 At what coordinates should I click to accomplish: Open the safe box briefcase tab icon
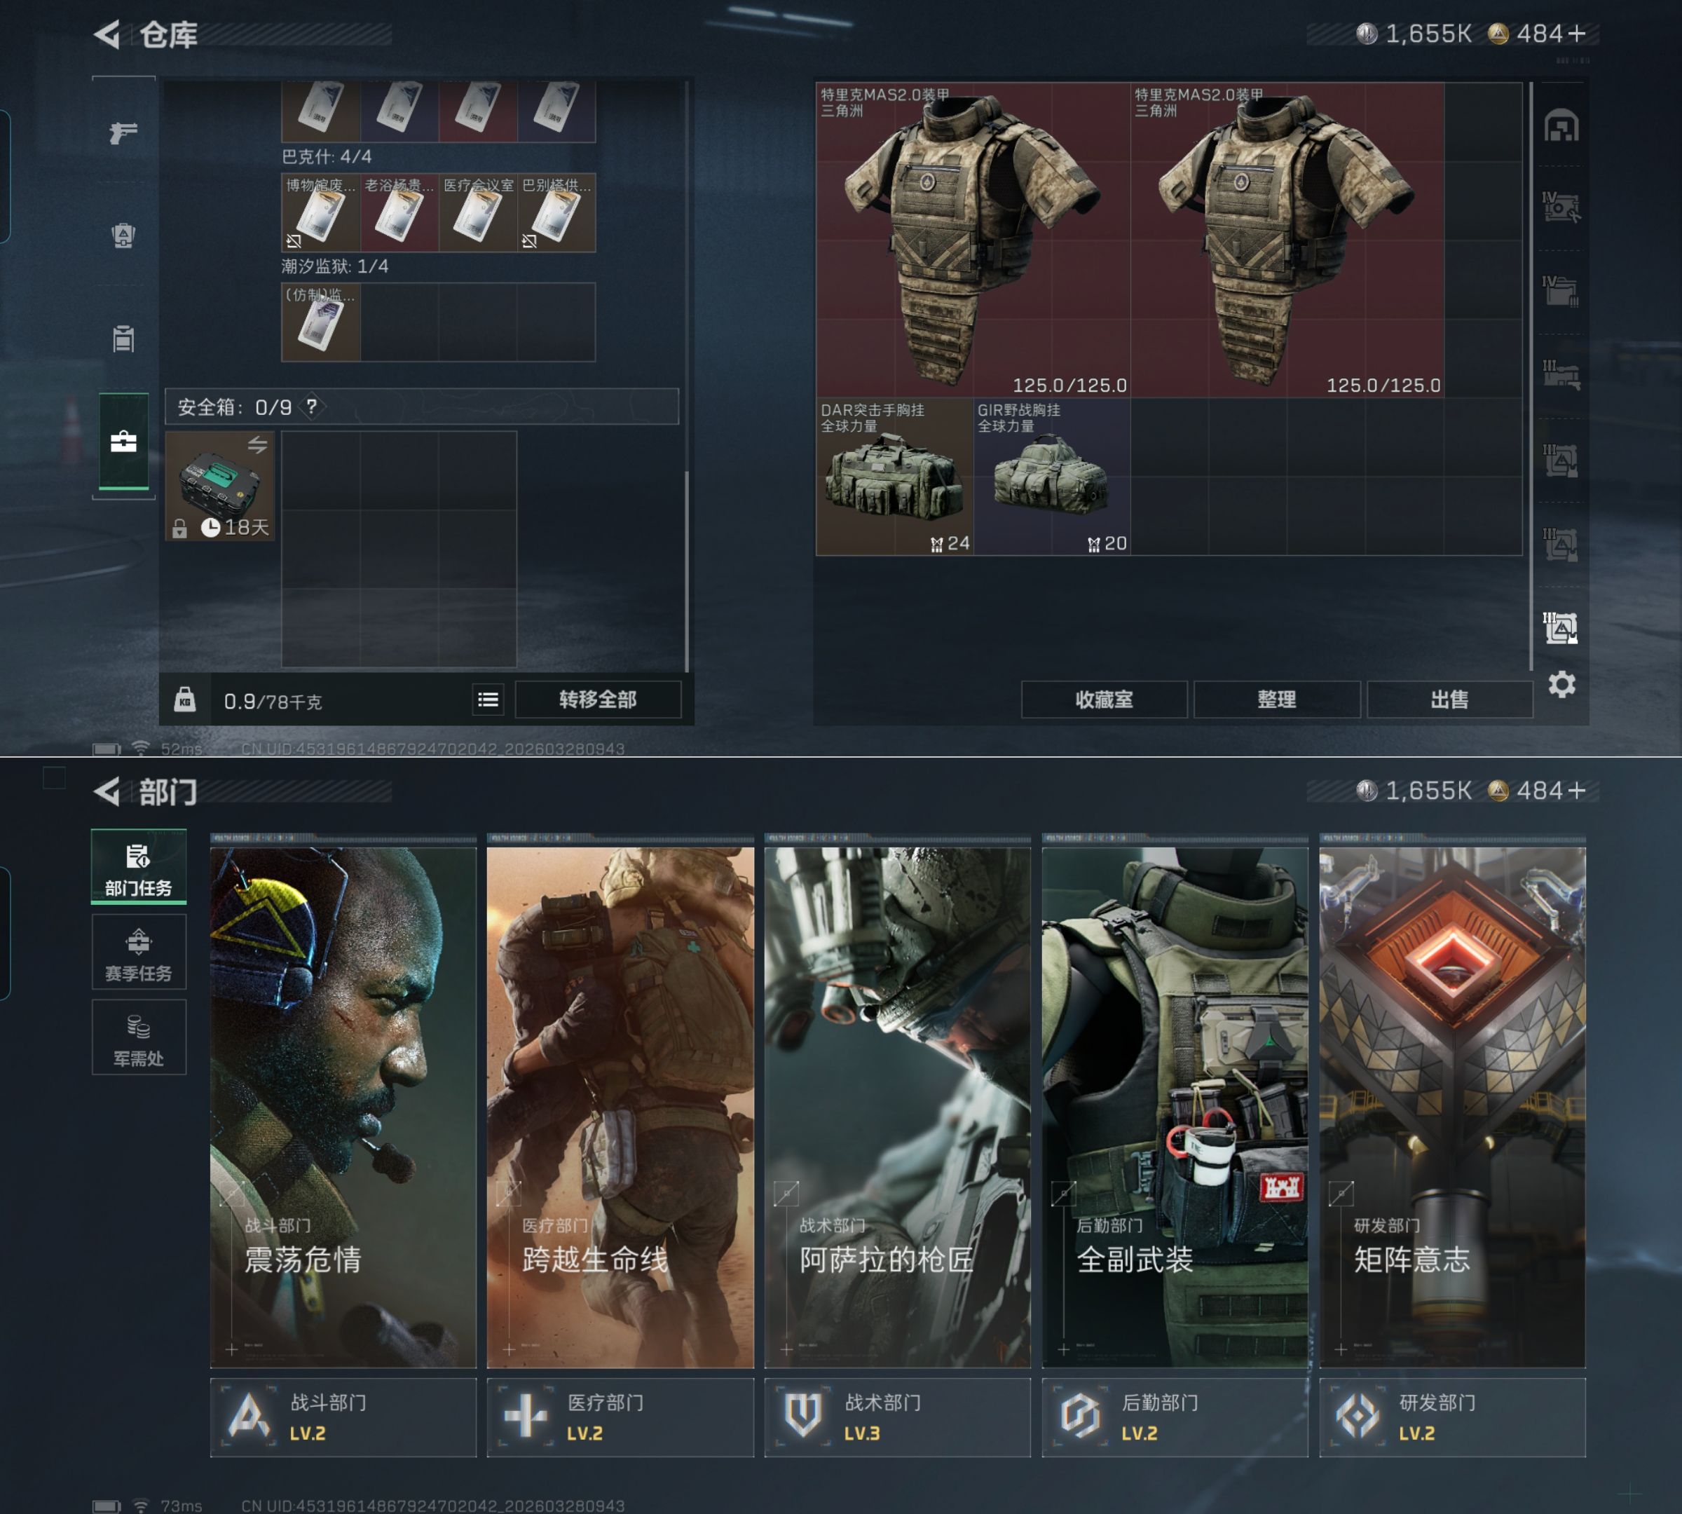point(123,442)
